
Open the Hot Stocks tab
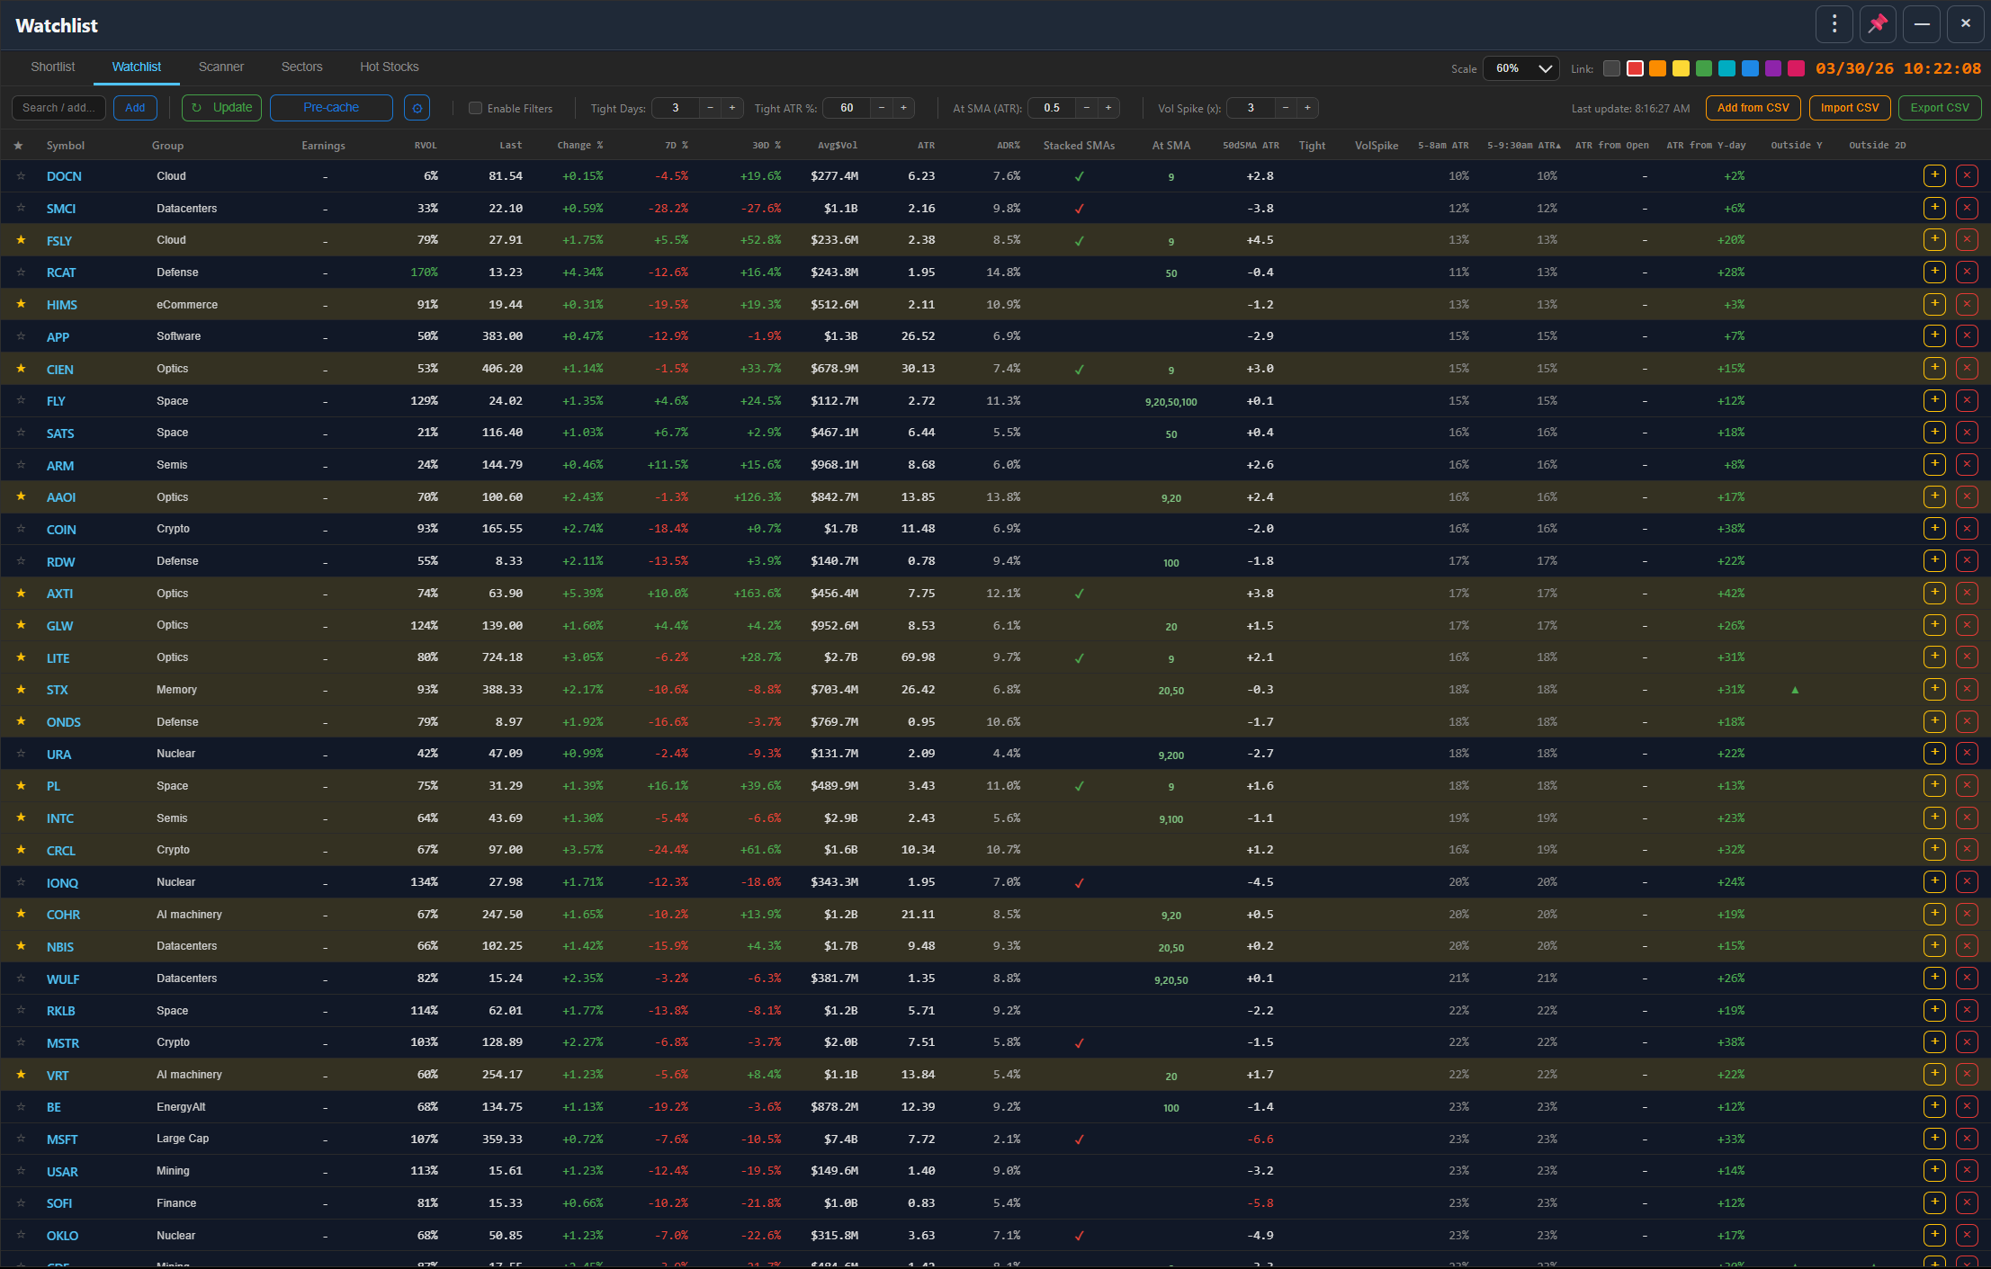pos(390,67)
